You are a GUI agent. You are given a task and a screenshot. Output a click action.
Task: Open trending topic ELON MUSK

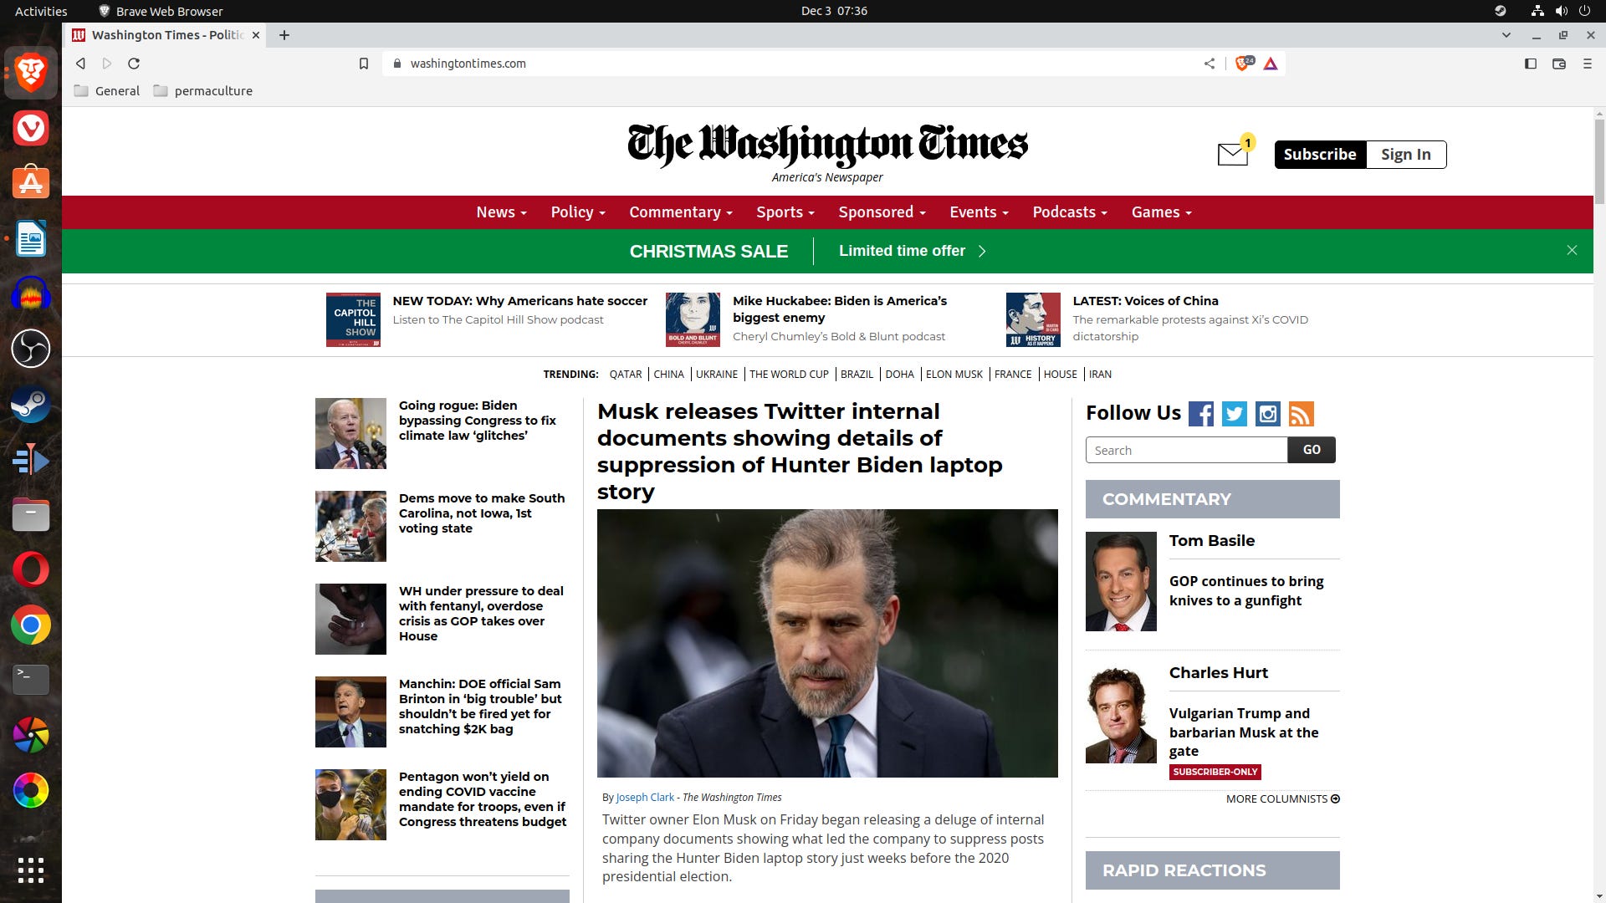pyautogui.click(x=954, y=375)
